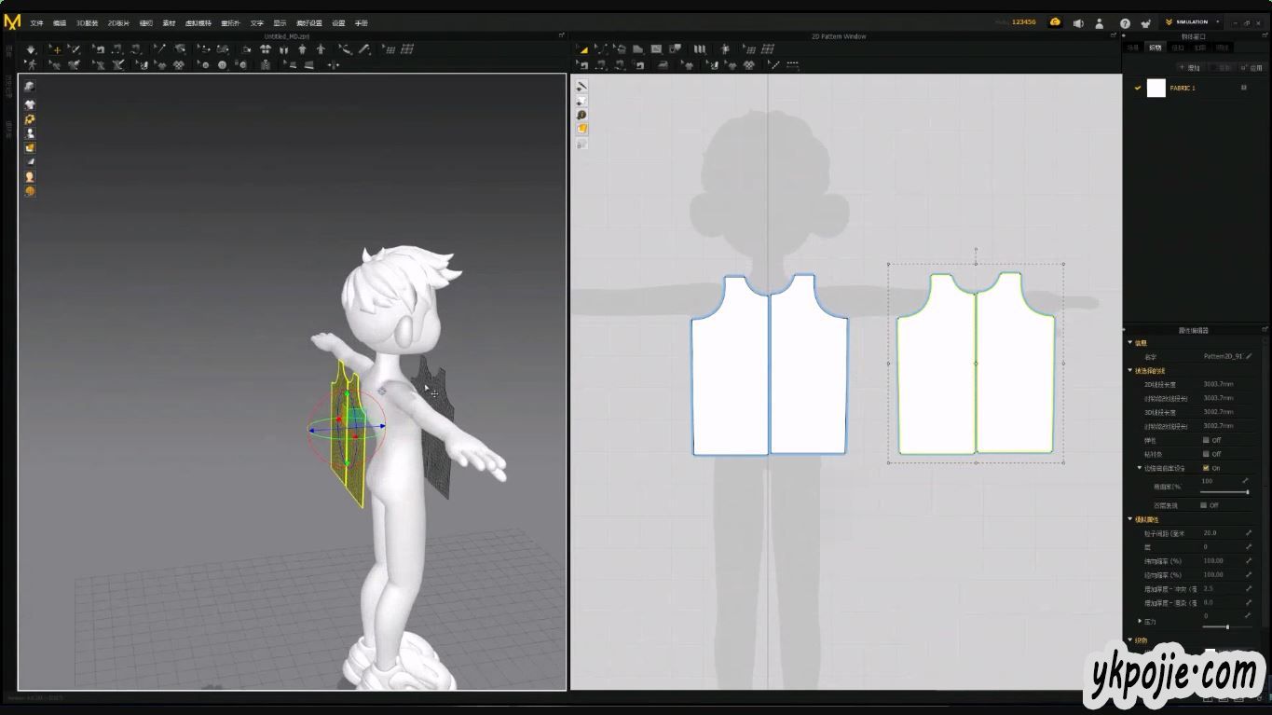Click the Pattern2D name input field
Screen dimensions: 1272x715
(x=1222, y=356)
